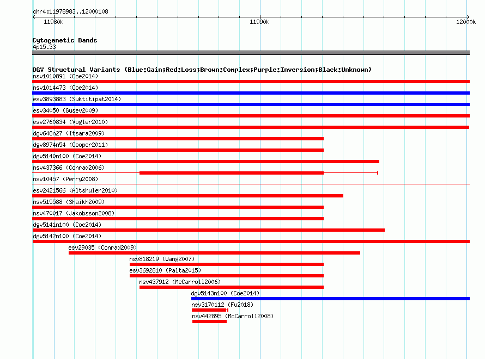Image resolution: width=485 pixels, height=359 pixels.
Task: Click the Cytogenetic Bands track title
Action: pyautogui.click(x=65, y=40)
